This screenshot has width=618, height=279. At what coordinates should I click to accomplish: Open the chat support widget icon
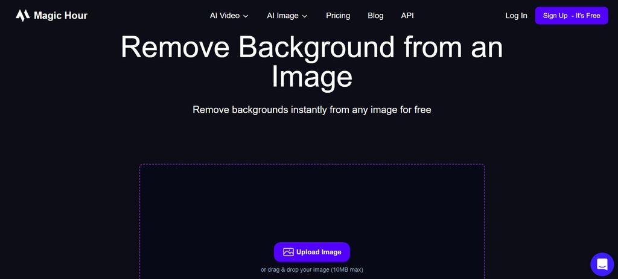point(601,263)
